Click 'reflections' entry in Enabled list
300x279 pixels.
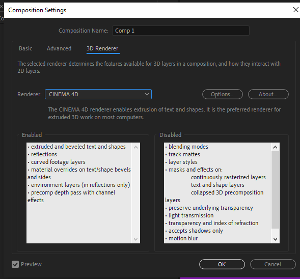(44, 154)
